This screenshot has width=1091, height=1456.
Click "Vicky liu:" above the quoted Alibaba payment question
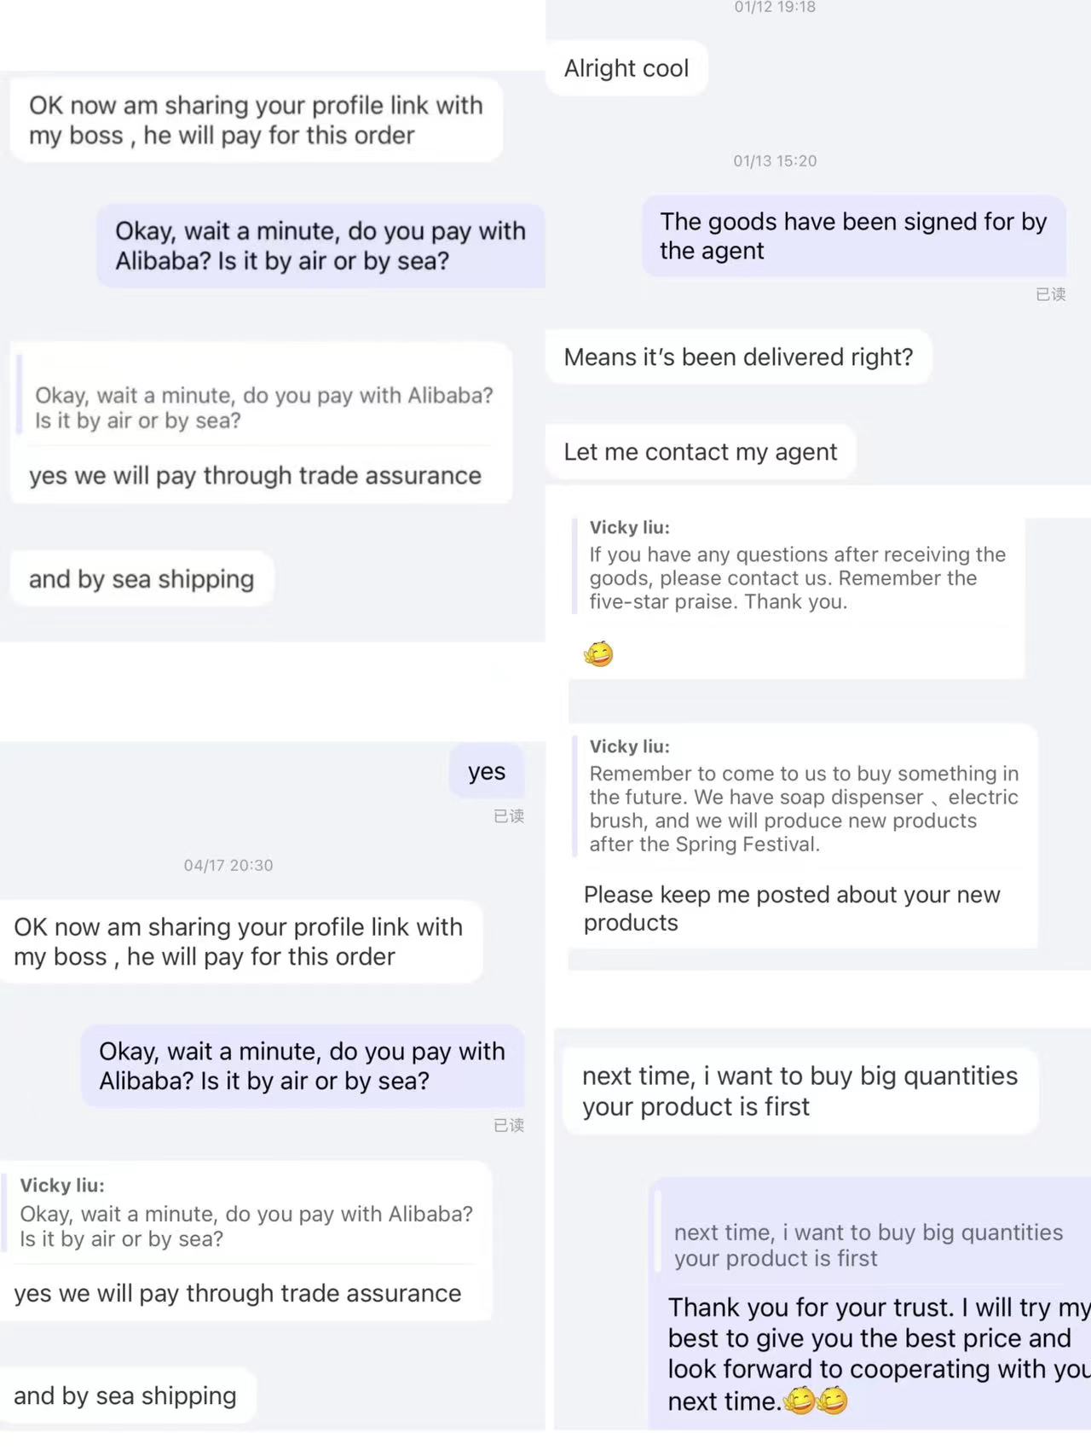pyautogui.click(x=62, y=1185)
